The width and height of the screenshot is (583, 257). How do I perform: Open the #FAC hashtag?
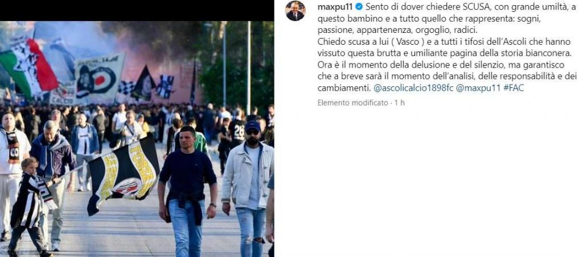(514, 89)
